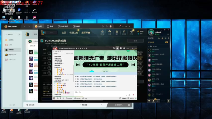Open the 自由模式 dropdown in YY window

[56, 54]
